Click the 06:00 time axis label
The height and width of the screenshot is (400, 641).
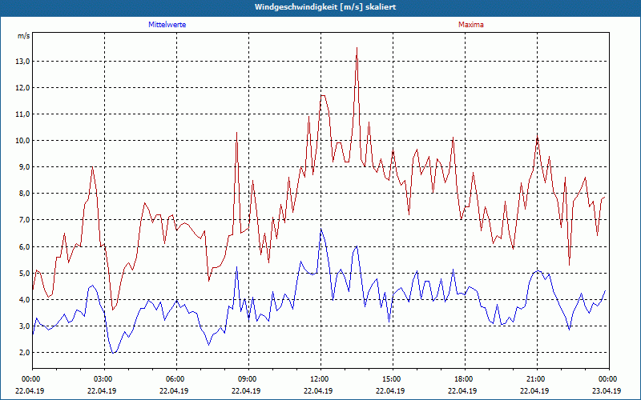176,379
